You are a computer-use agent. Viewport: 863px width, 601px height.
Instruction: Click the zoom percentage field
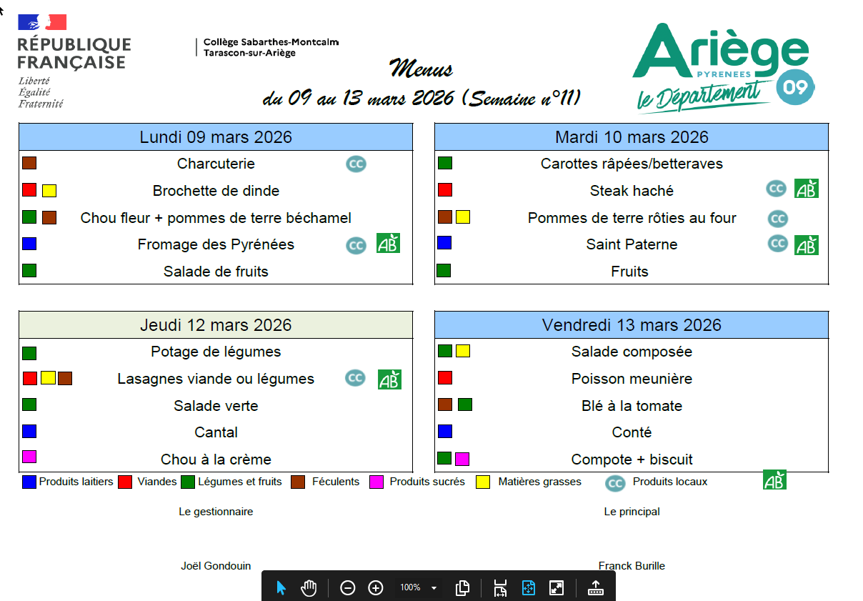[x=410, y=587]
